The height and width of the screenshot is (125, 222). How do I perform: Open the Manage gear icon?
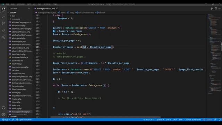(3, 115)
